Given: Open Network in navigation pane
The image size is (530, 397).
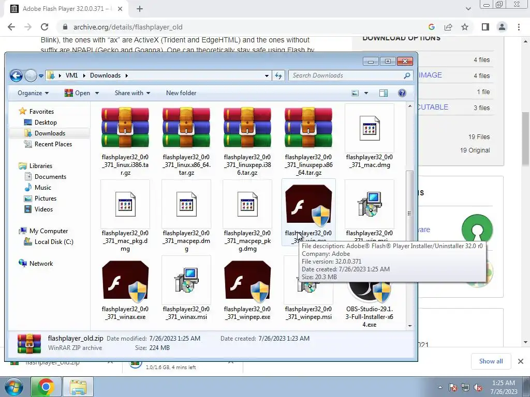Looking at the screenshot, I should click(x=41, y=264).
